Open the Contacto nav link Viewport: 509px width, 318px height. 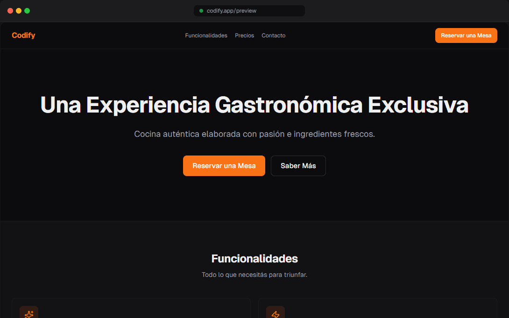(x=273, y=35)
